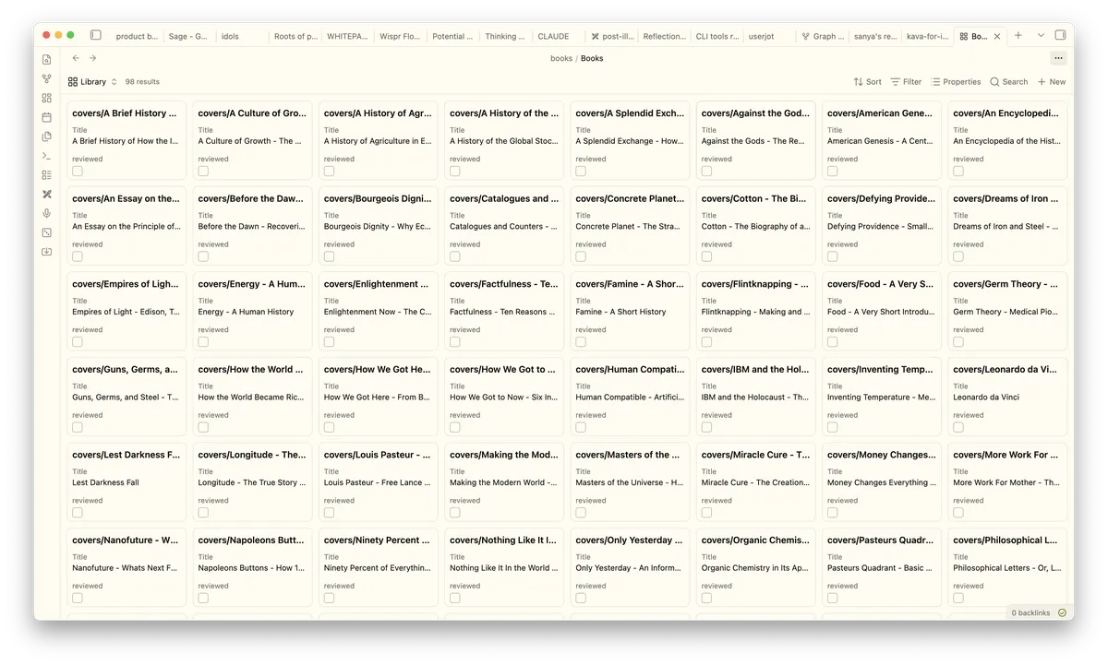Switch to the 'Sage - G...' tab
Screen dimensions: 1108x665
coord(188,37)
